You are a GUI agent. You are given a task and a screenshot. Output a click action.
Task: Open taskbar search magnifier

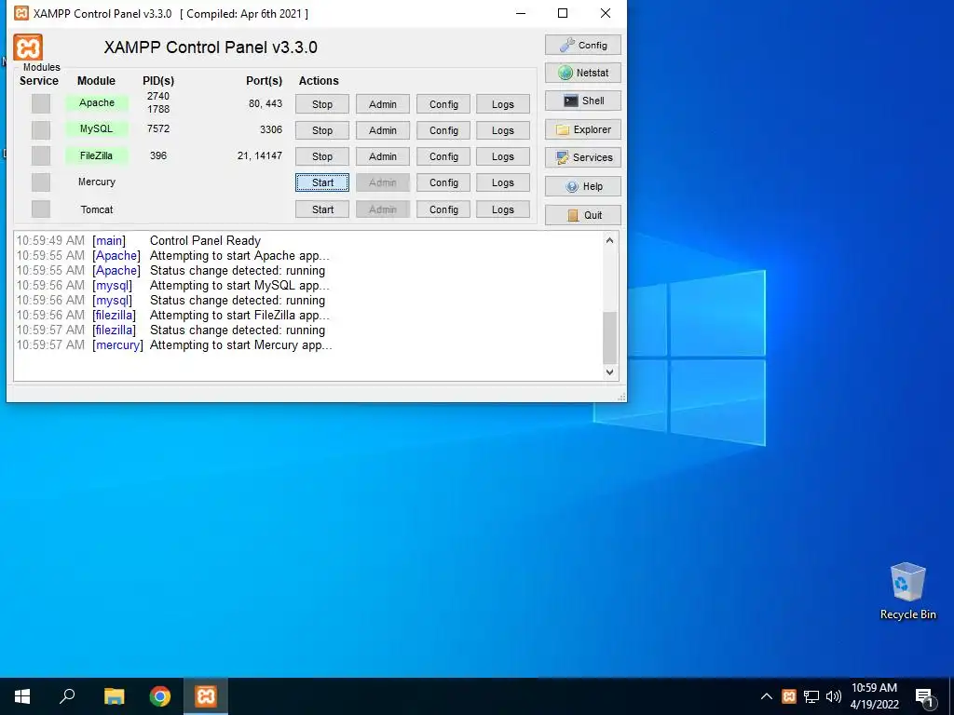(x=67, y=696)
